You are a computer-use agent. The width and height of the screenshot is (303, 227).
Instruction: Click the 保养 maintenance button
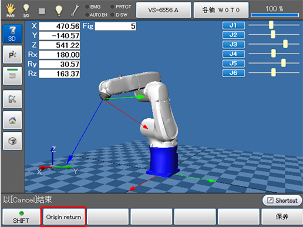(x=282, y=217)
